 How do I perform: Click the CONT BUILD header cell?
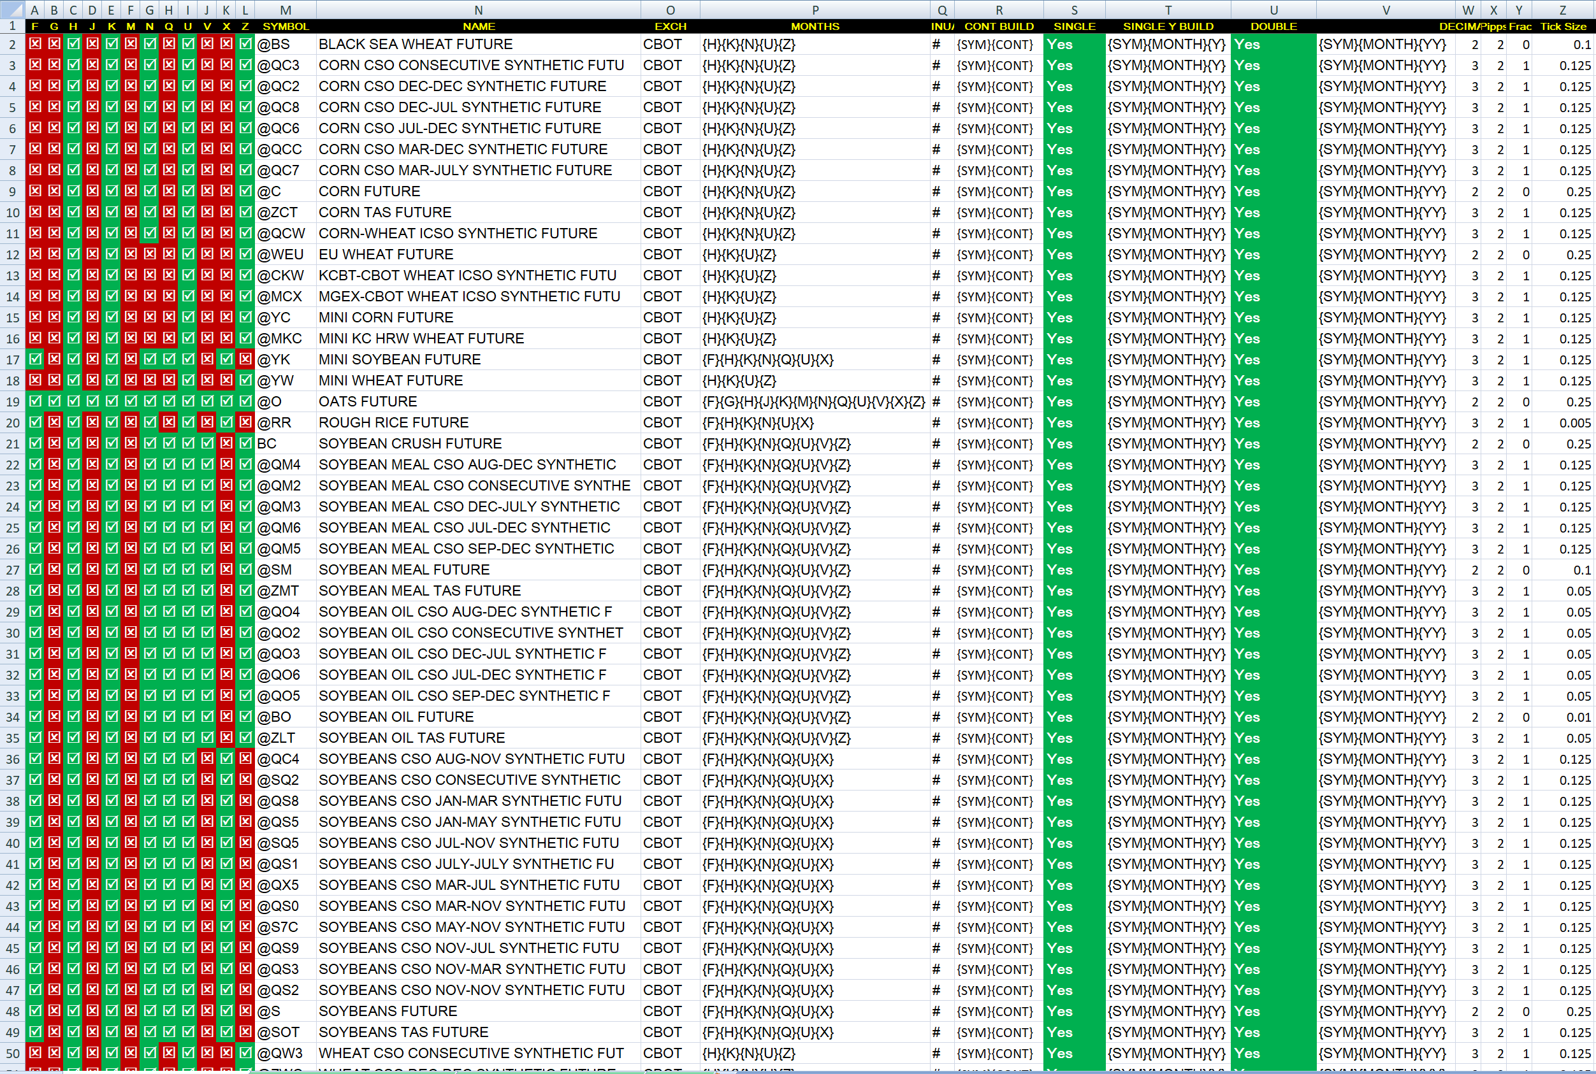point(998,26)
